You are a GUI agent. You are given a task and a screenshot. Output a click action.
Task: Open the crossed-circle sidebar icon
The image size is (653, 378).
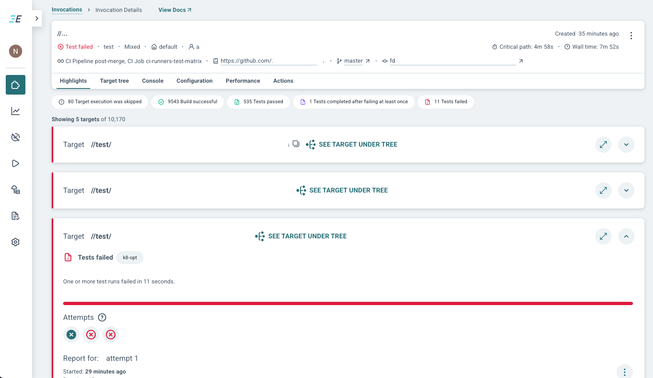click(16, 137)
